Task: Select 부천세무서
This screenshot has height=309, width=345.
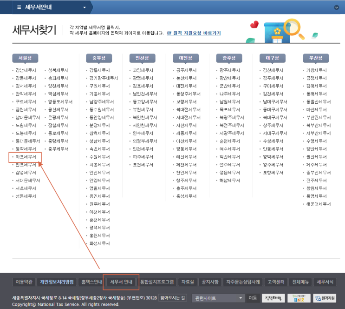Action: point(143,110)
